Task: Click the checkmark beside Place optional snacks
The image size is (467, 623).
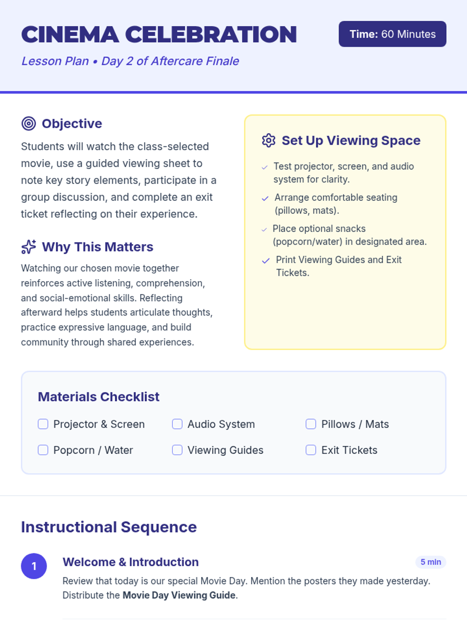Action: point(264,230)
